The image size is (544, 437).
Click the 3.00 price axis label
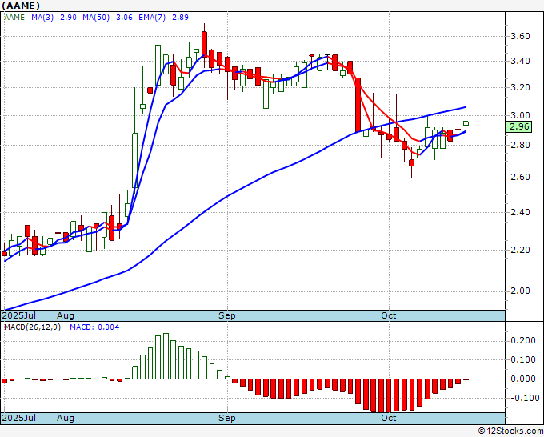coord(520,115)
